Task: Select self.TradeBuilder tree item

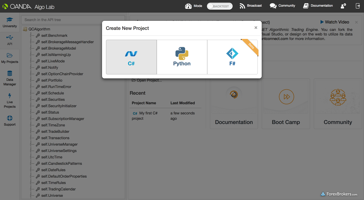Action: 55,131
